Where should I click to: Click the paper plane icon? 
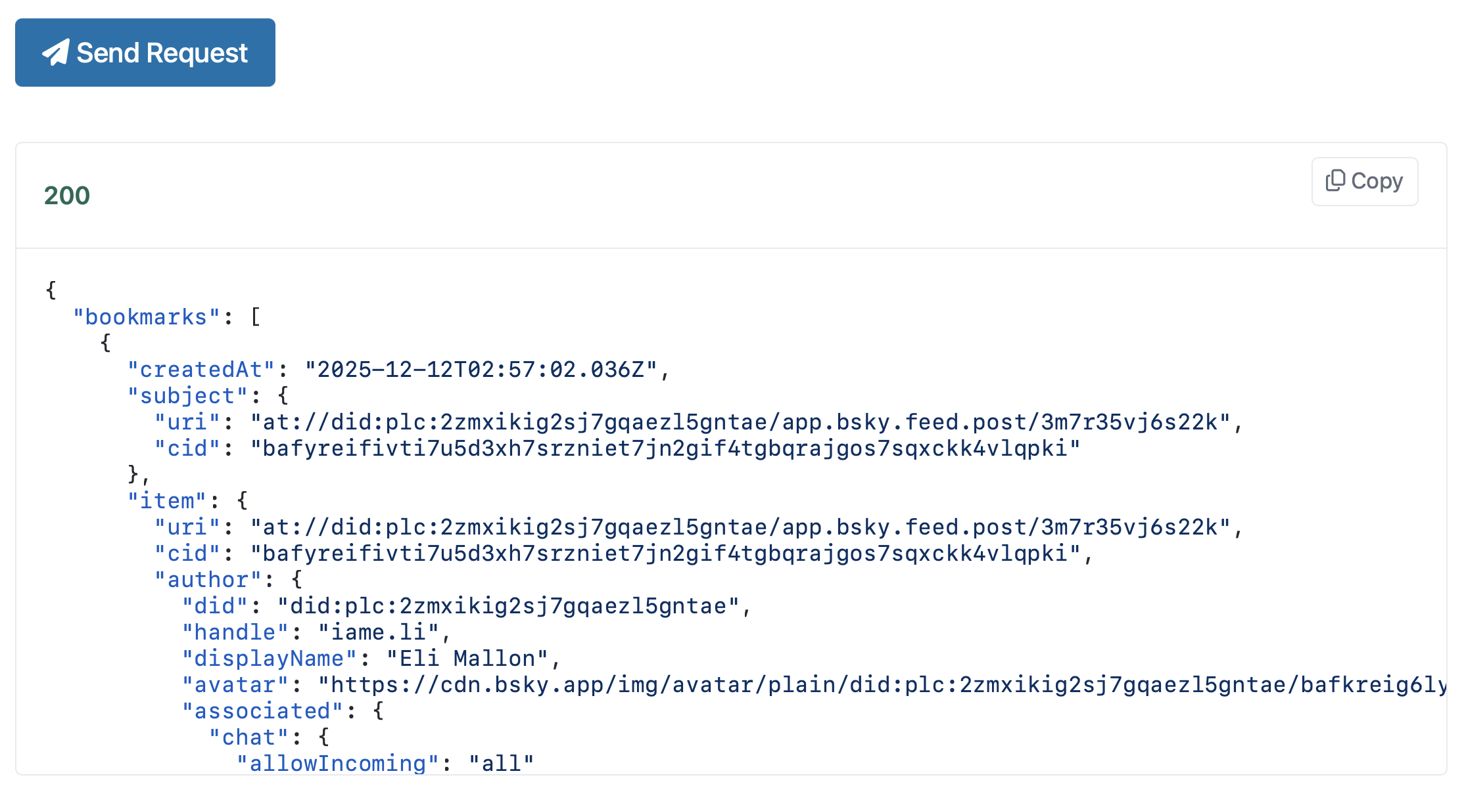(x=56, y=53)
